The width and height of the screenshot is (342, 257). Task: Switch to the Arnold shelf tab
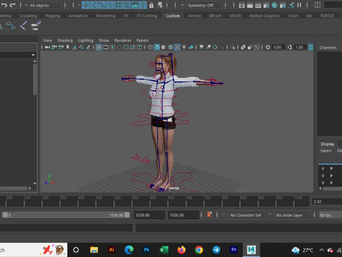[x=194, y=16]
